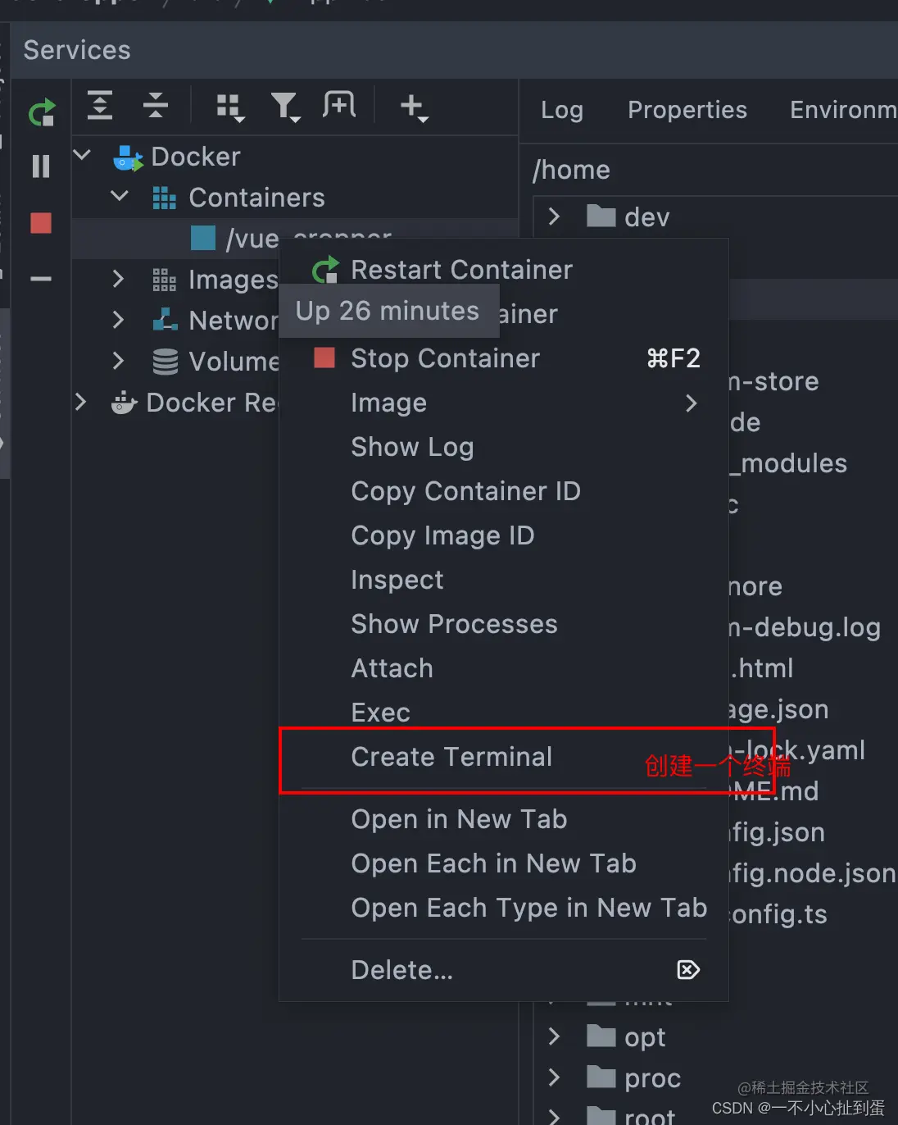Screen dimensions: 898x1125
Task: Click the Add Service plus icon
Action: pyautogui.click(x=413, y=107)
